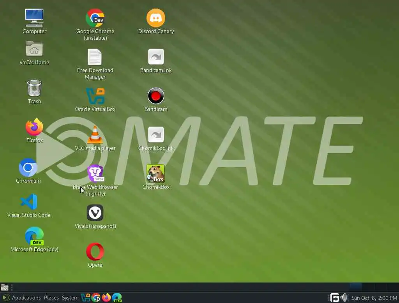This screenshot has height=303, width=399.
Task: Select the ChomikBox beaver icon
Action: pyautogui.click(x=155, y=174)
